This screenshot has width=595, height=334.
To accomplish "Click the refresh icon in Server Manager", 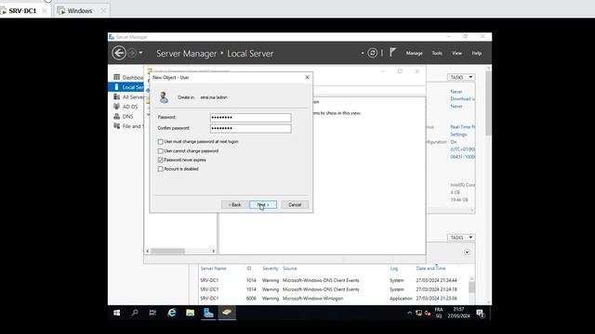I will pyautogui.click(x=372, y=53).
